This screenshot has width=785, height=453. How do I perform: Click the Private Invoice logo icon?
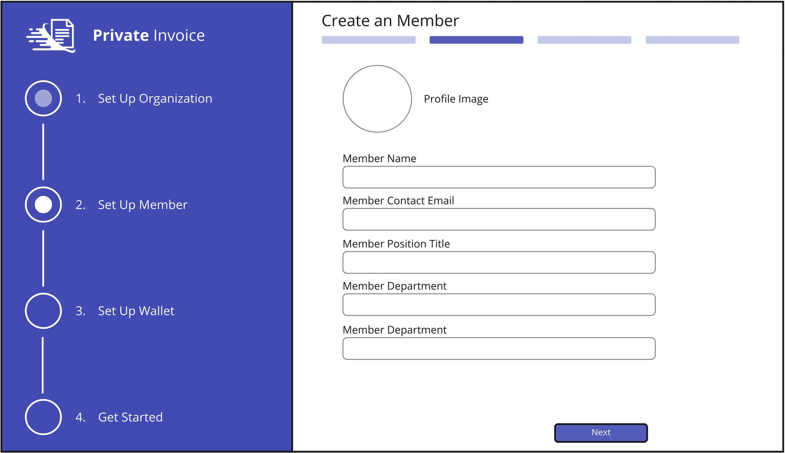point(51,36)
